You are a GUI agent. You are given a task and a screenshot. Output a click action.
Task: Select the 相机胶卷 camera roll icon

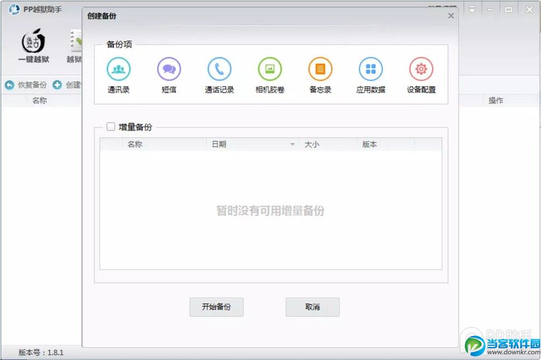(270, 69)
